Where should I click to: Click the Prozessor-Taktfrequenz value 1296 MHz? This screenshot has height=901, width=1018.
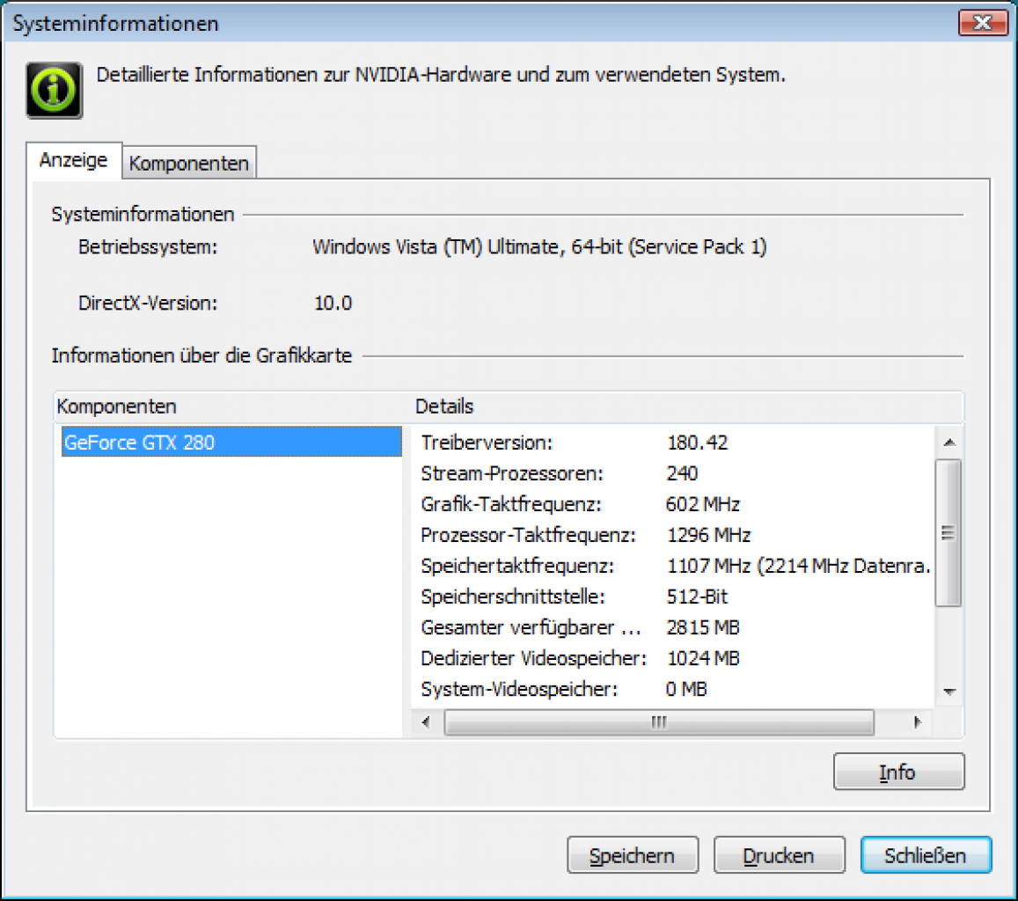coord(708,535)
